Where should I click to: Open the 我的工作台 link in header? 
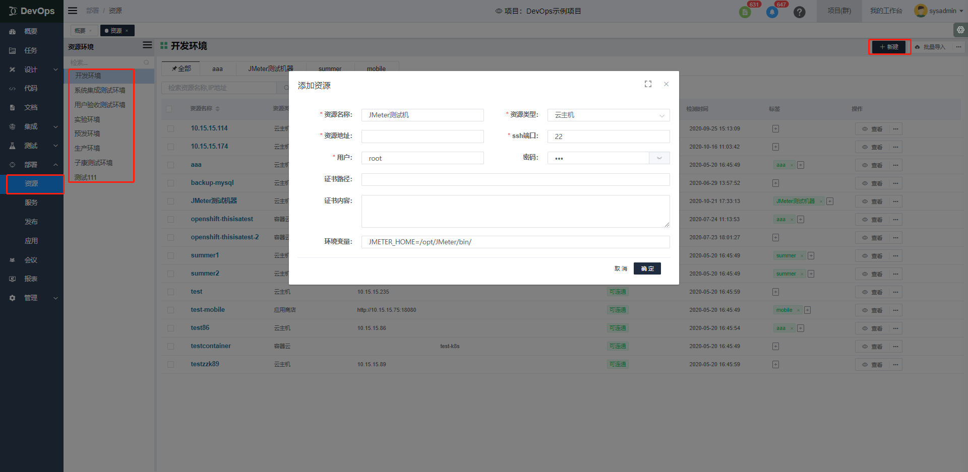point(886,11)
